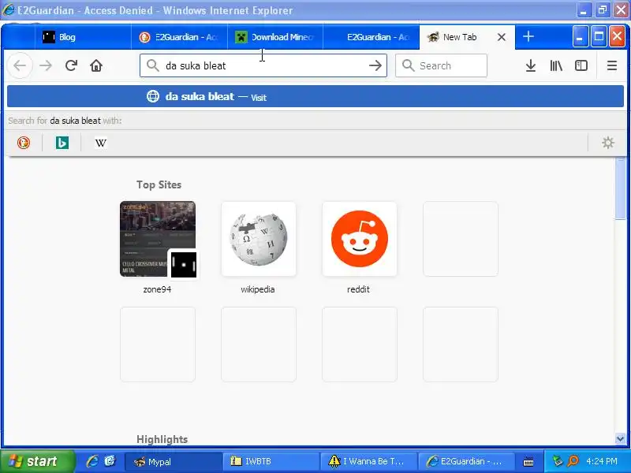Click on-screen keyboard taskbar icon
Viewport: 631px width, 473px height.
[x=528, y=462]
